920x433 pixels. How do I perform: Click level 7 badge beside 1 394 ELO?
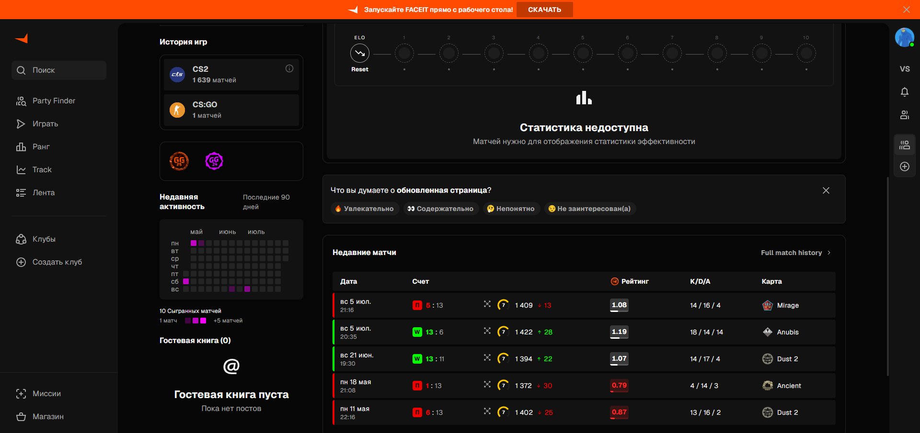click(503, 358)
